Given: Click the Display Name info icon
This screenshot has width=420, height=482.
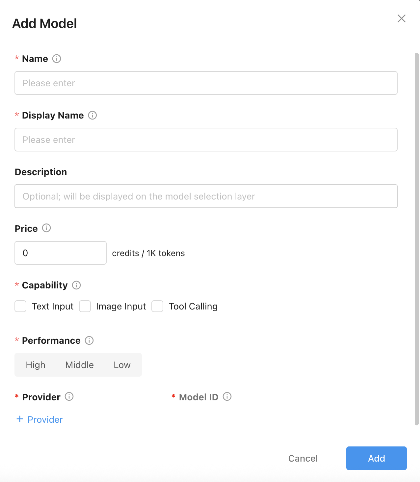Looking at the screenshot, I should (92, 115).
